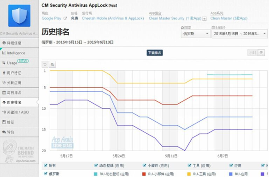Click the chart icon beside Intelligence
This screenshot has height=177, width=269.
(4, 53)
